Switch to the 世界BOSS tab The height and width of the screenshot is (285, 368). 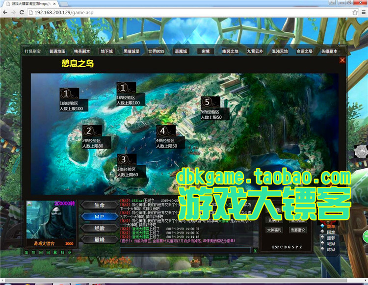pos(156,51)
